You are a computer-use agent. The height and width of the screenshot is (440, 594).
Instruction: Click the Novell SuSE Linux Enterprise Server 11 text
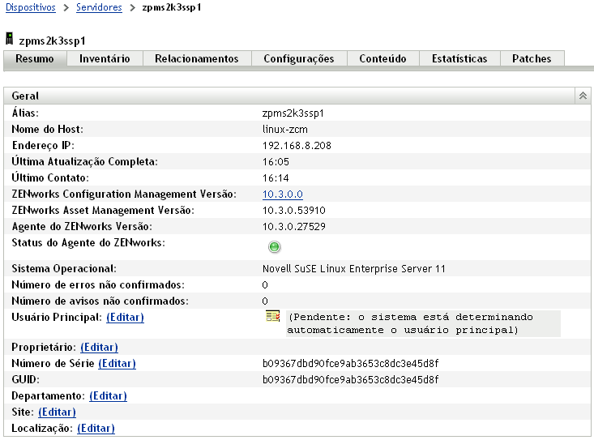354,269
